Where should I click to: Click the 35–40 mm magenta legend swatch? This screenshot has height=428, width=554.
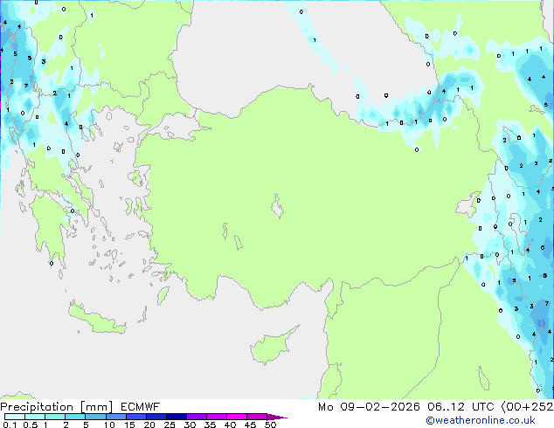[217, 417]
